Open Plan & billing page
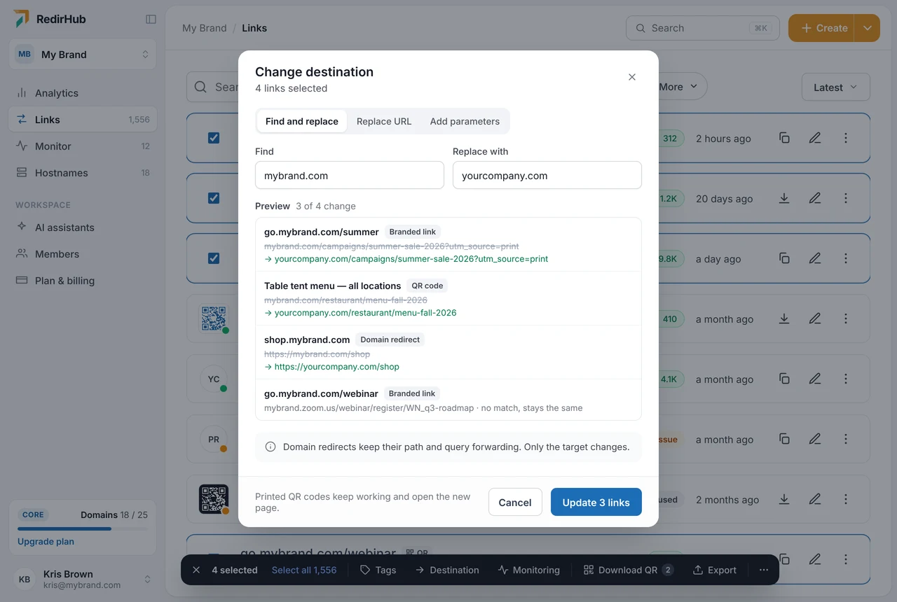 (x=83, y=281)
